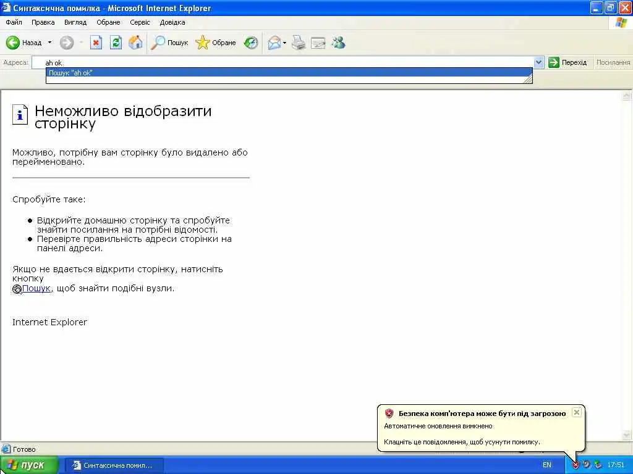Click the Mail envelope icon
The width and height of the screenshot is (633, 474).
[x=274, y=43]
